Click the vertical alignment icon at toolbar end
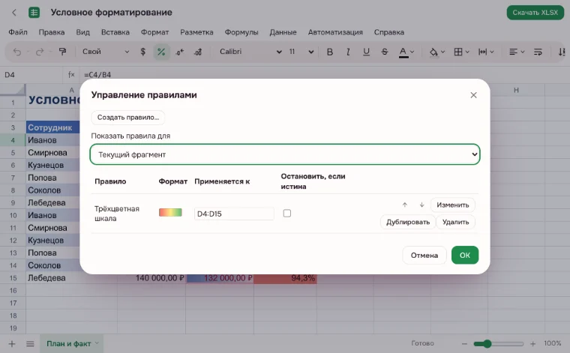570x353 pixels. [x=562, y=52]
